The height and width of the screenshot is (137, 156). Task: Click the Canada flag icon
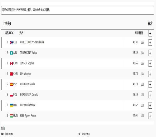[11, 64]
